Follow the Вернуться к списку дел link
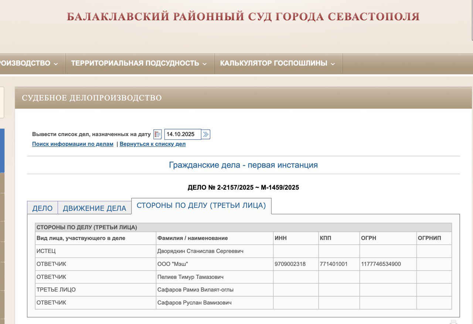This screenshot has width=473, height=324. click(x=153, y=144)
